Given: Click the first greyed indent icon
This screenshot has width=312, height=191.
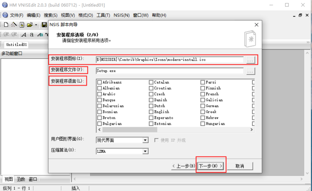Looking at the screenshot, I should (x=6, y=34).
